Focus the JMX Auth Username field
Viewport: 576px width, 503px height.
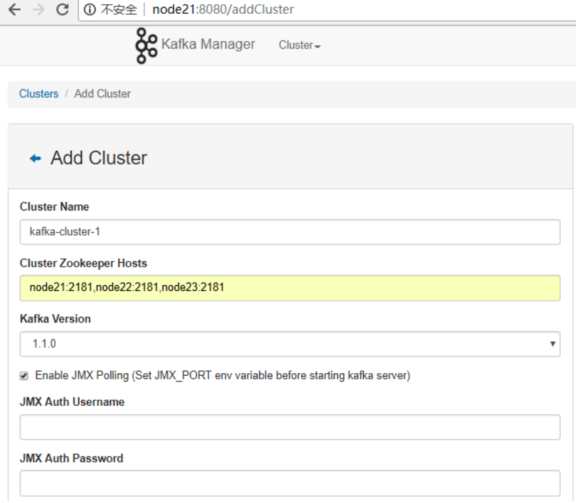(x=290, y=427)
